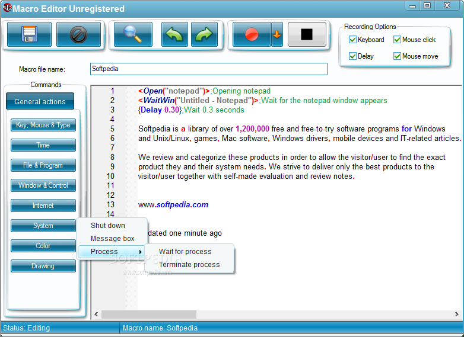The height and width of the screenshot is (337, 464).
Task: Click the Macro Editor app icon in title bar
Action: click(x=7, y=8)
